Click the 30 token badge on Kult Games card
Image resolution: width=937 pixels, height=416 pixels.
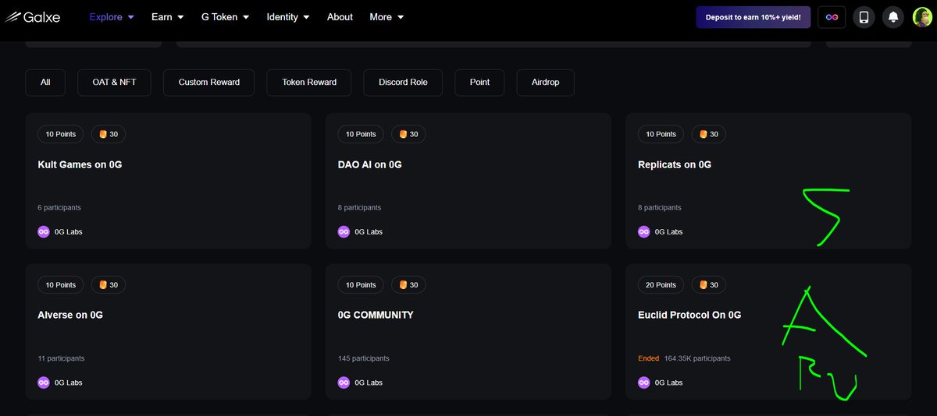[109, 134]
